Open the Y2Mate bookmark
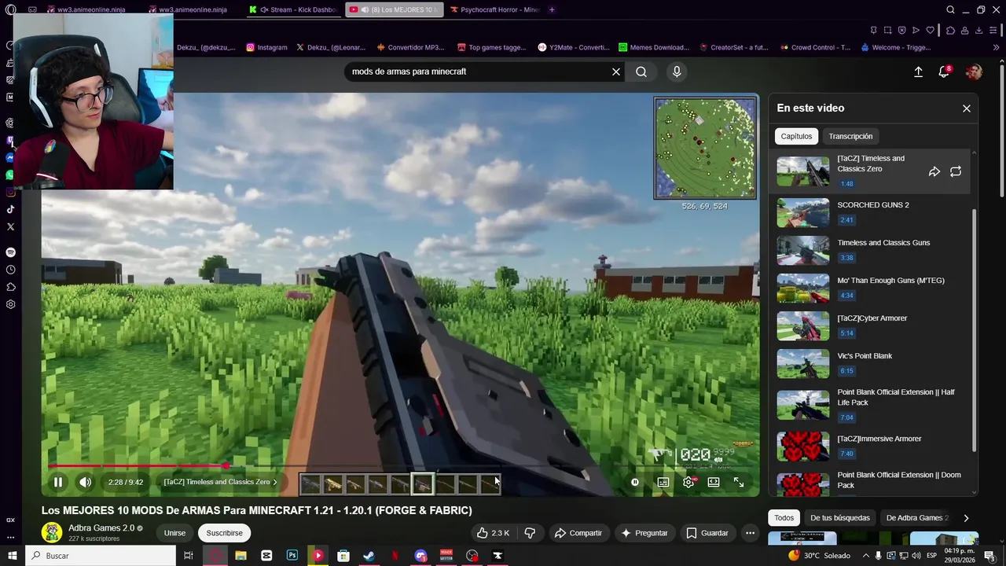 (x=574, y=47)
